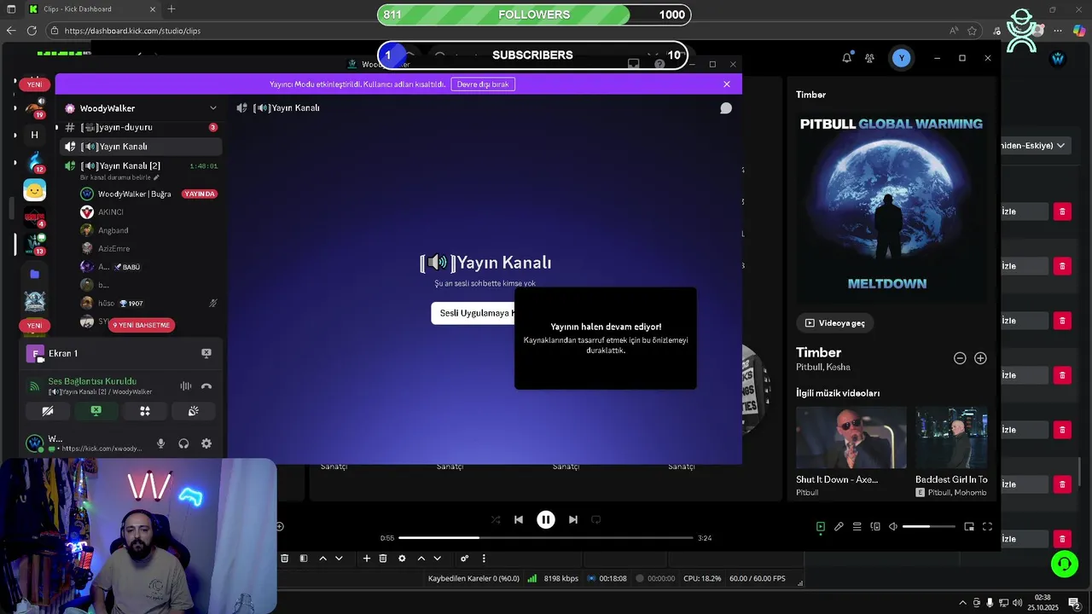Open Spotify friend activity icon

click(x=869, y=58)
